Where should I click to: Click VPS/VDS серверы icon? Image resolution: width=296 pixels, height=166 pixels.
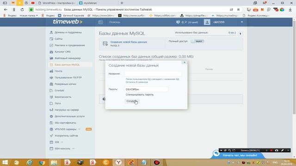point(51,129)
